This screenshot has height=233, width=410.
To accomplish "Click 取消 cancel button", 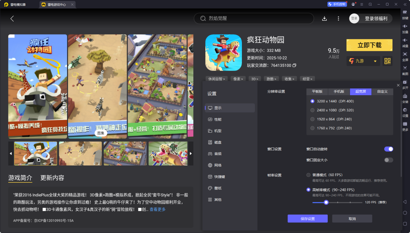I will point(352,218).
